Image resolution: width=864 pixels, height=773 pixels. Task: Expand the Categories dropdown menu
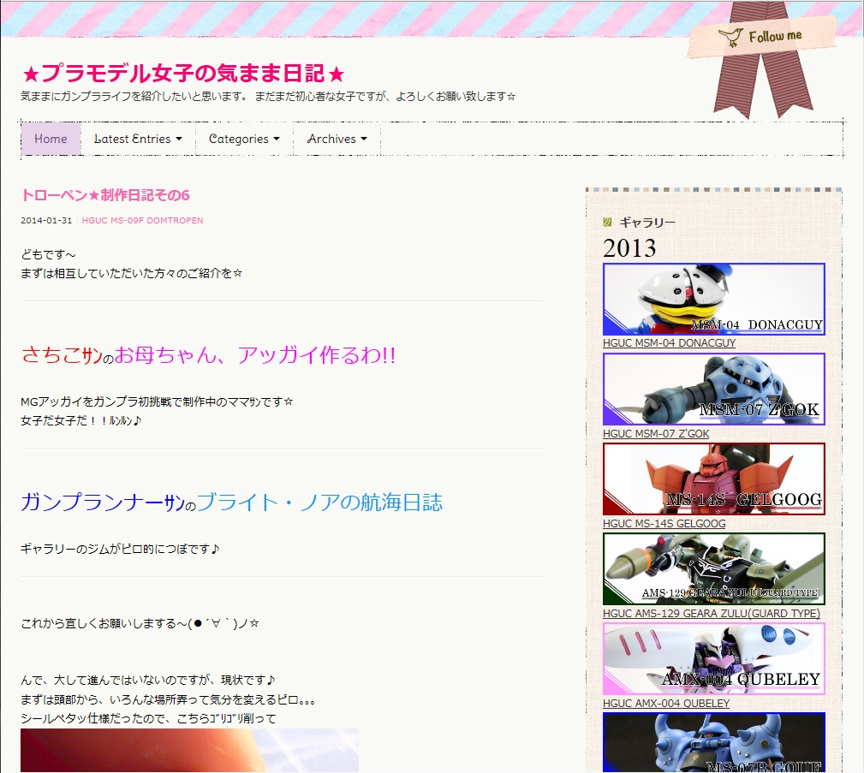[x=244, y=139]
